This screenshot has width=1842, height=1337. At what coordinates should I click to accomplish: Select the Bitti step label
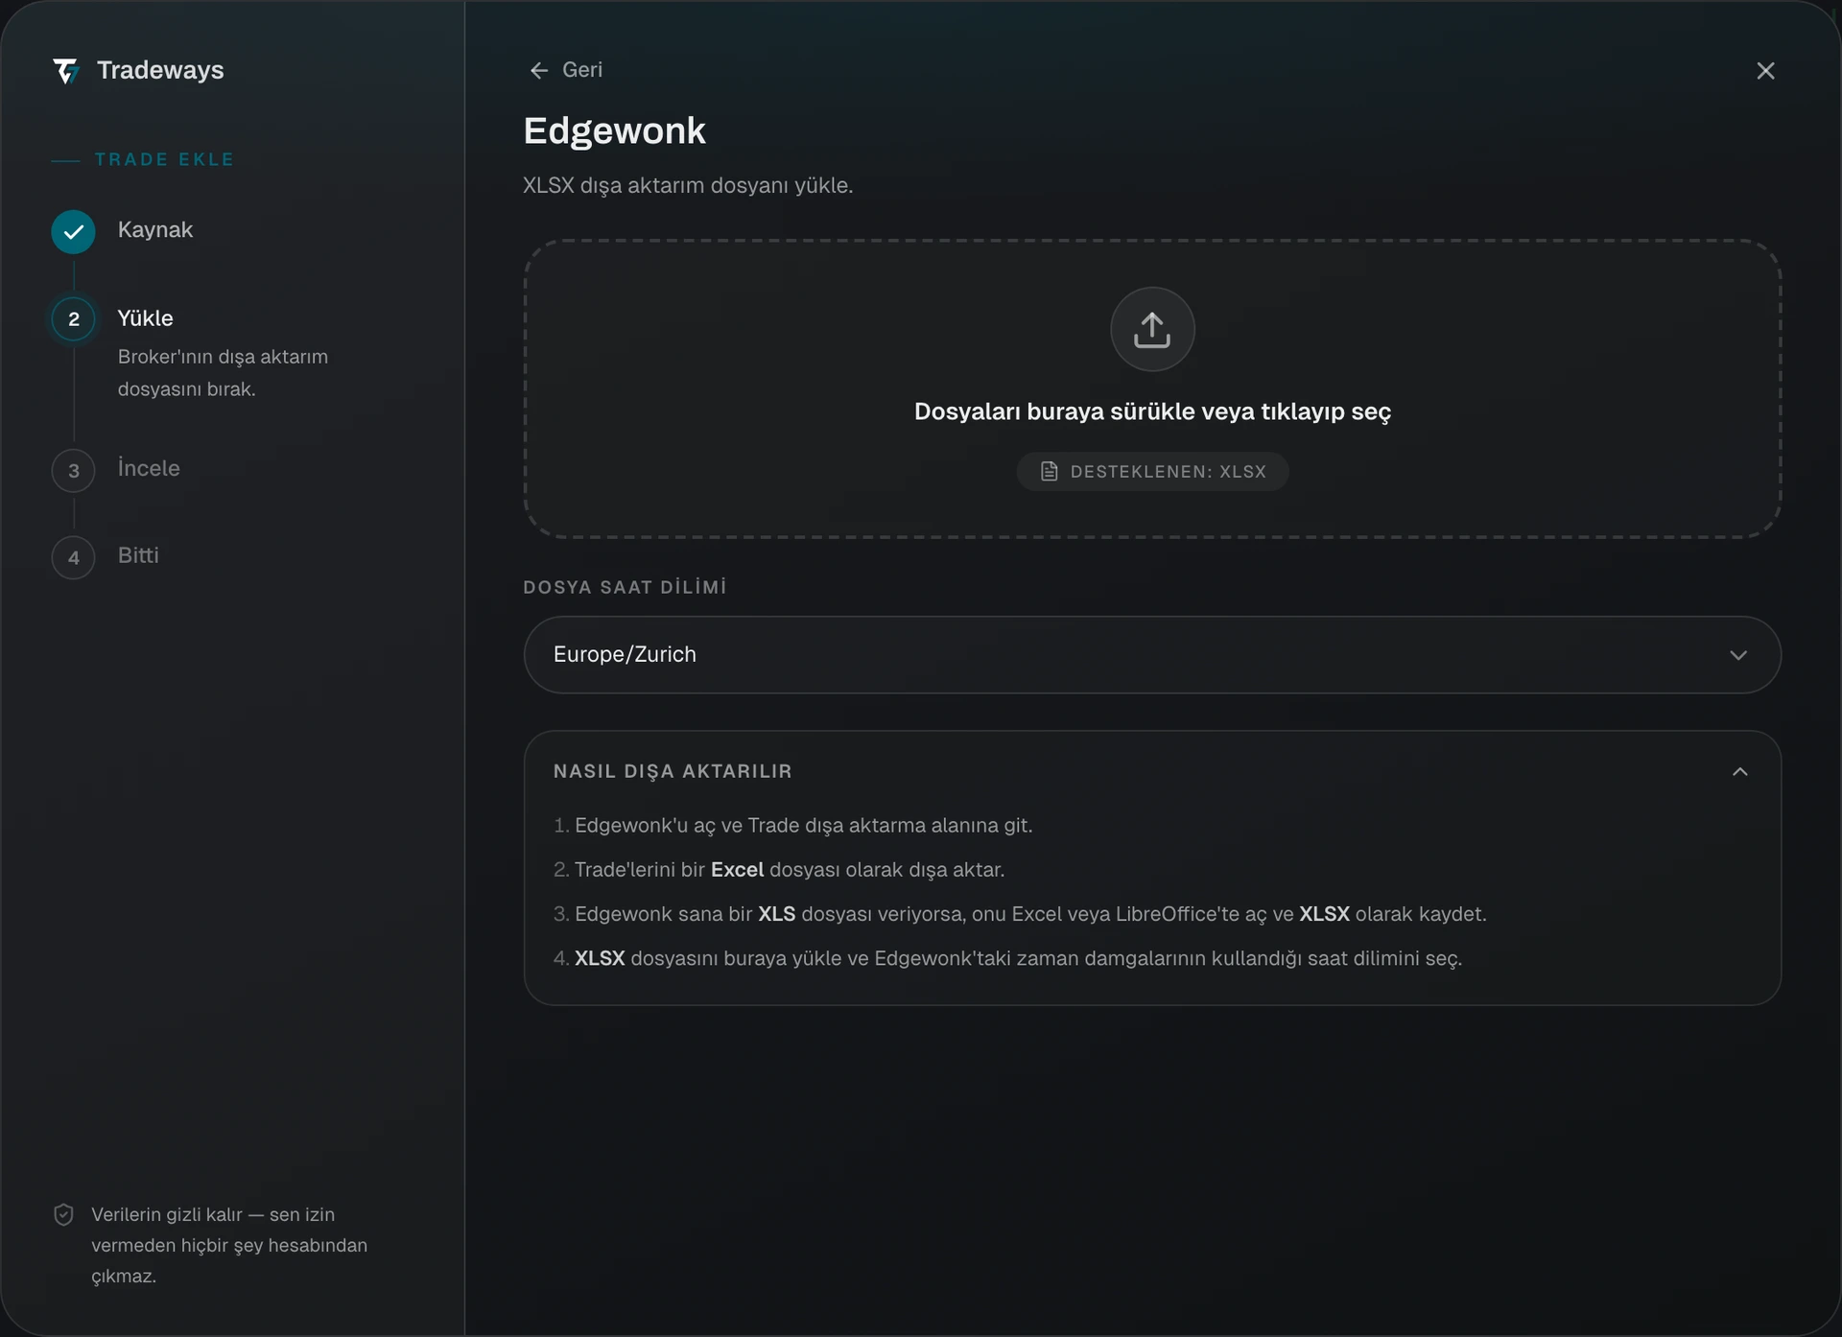click(x=138, y=555)
